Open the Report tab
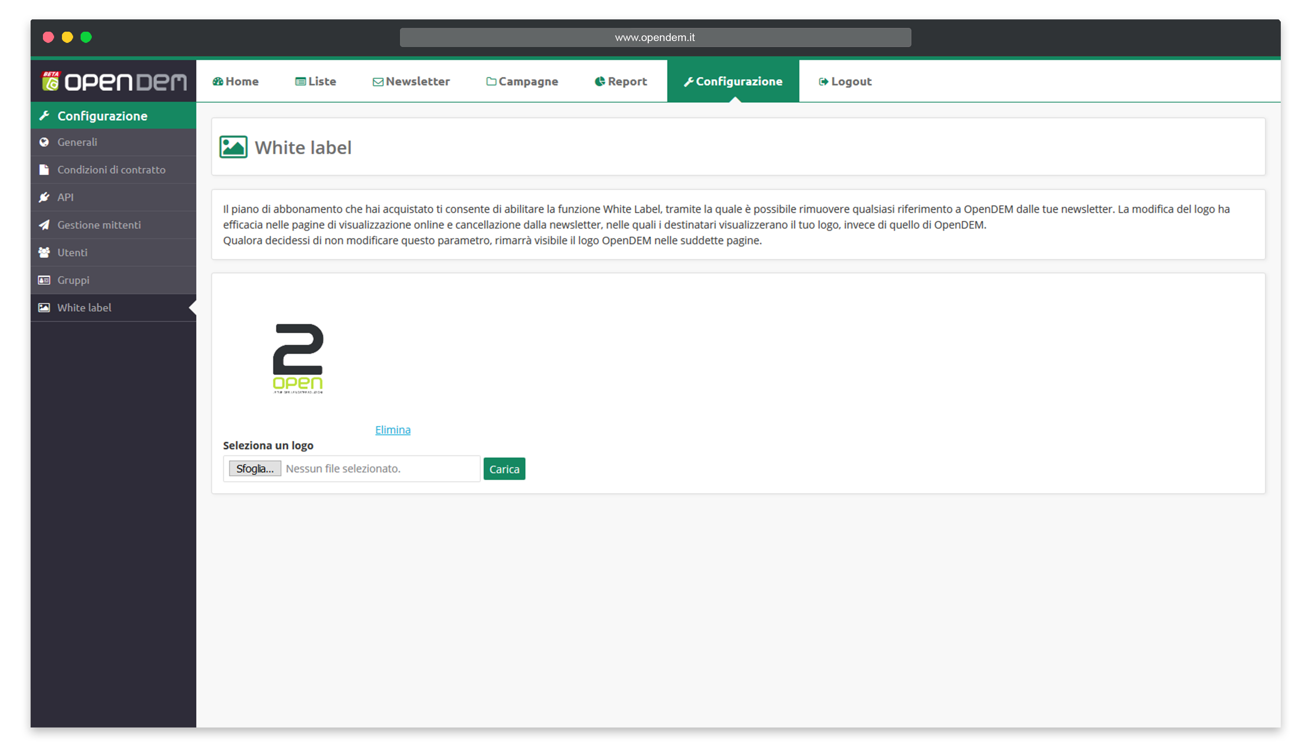The image size is (1311, 751). (x=621, y=82)
